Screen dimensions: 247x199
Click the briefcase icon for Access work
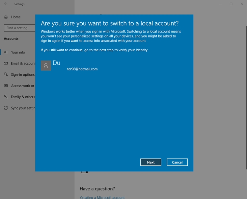(x=6, y=86)
